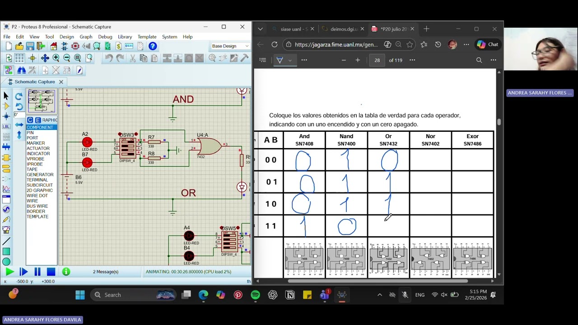Open the browser tab search dropdown
The image size is (578, 325).
point(260,29)
